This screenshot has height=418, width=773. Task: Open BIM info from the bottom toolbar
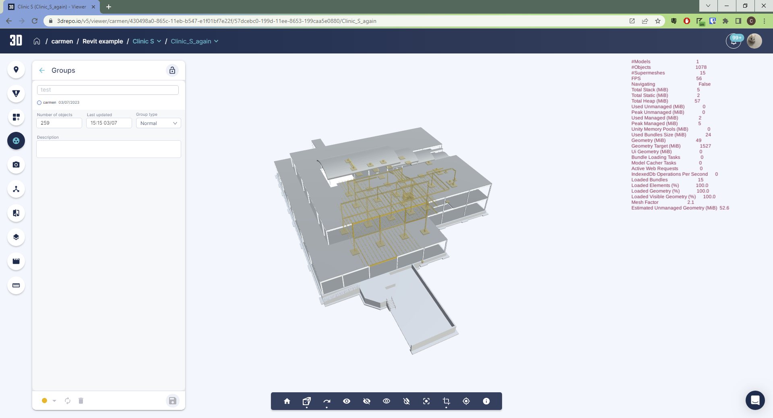tap(486, 401)
